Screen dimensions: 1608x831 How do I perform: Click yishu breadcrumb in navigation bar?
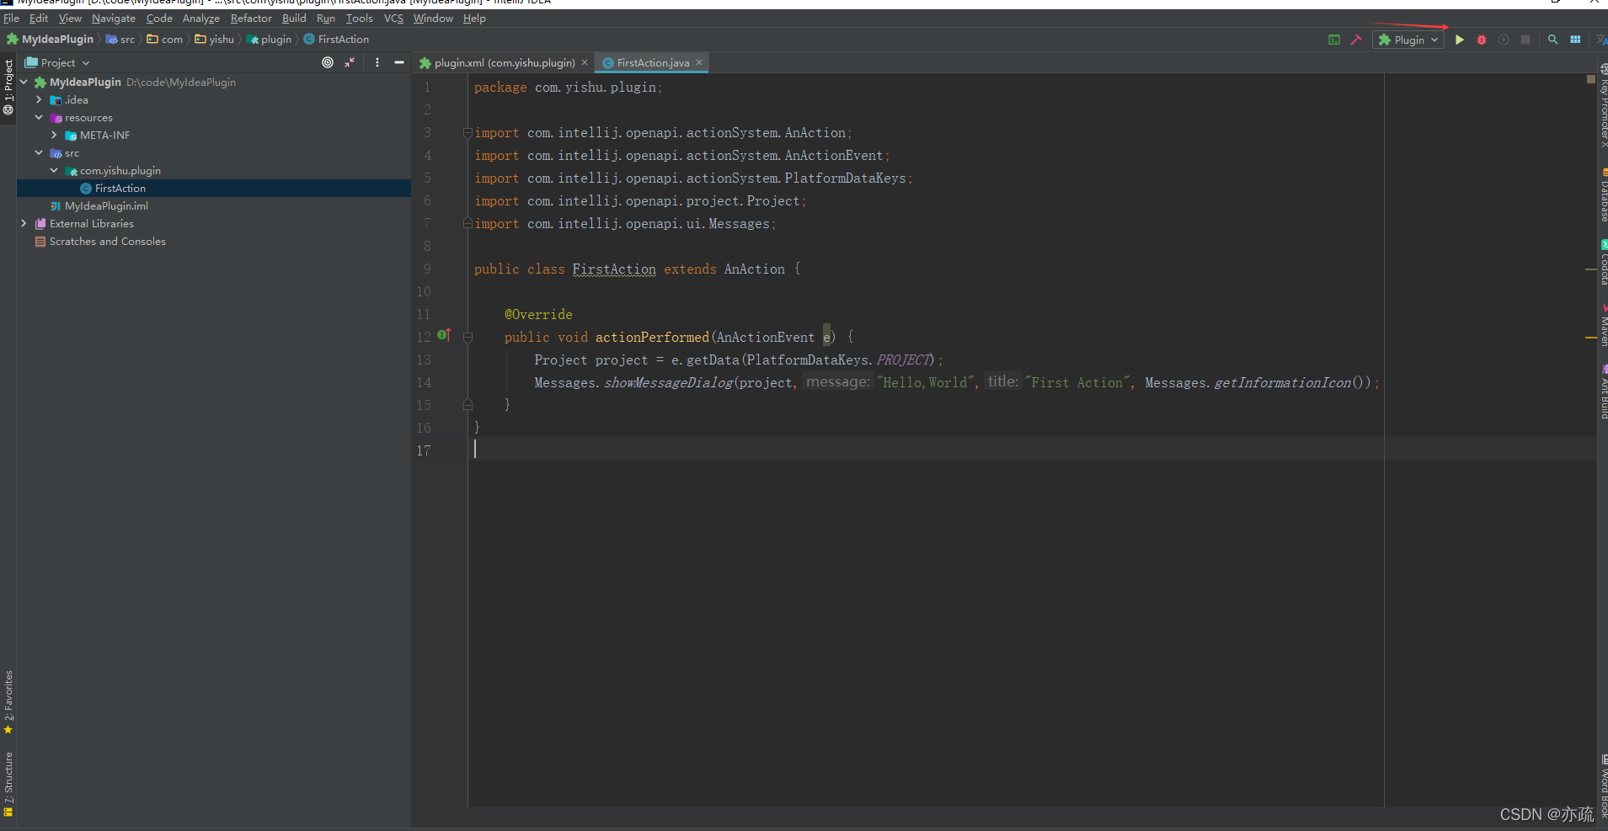point(215,39)
